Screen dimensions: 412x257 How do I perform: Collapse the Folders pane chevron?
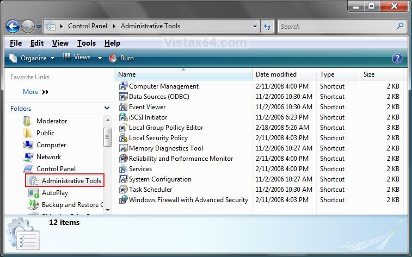tap(107, 109)
